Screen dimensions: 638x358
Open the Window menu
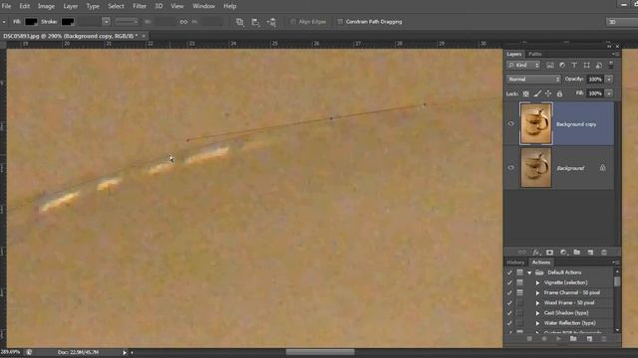203,6
